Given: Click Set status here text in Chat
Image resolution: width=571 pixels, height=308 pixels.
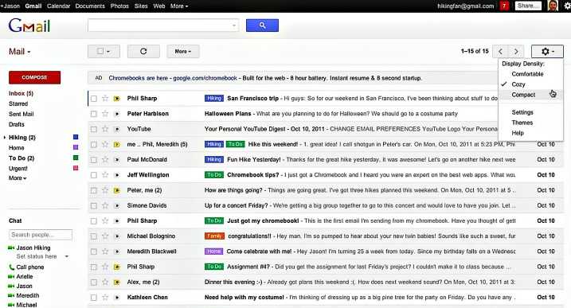Looking at the screenshot, I should [x=37, y=256].
